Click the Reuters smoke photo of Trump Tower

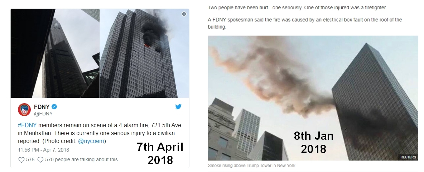click(313, 98)
